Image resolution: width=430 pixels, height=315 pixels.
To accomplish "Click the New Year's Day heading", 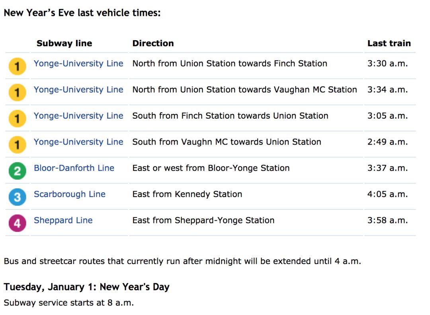I will click(x=87, y=287).
